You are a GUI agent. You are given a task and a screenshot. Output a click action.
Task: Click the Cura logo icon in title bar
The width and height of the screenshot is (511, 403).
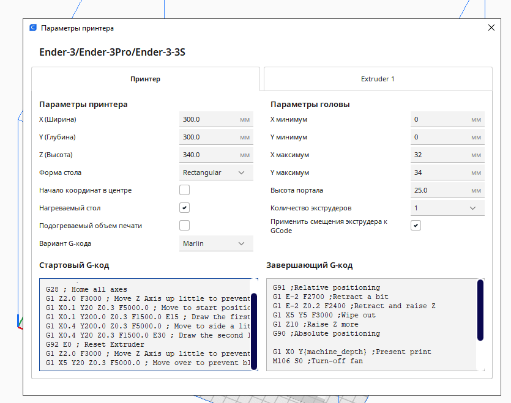tap(33, 28)
